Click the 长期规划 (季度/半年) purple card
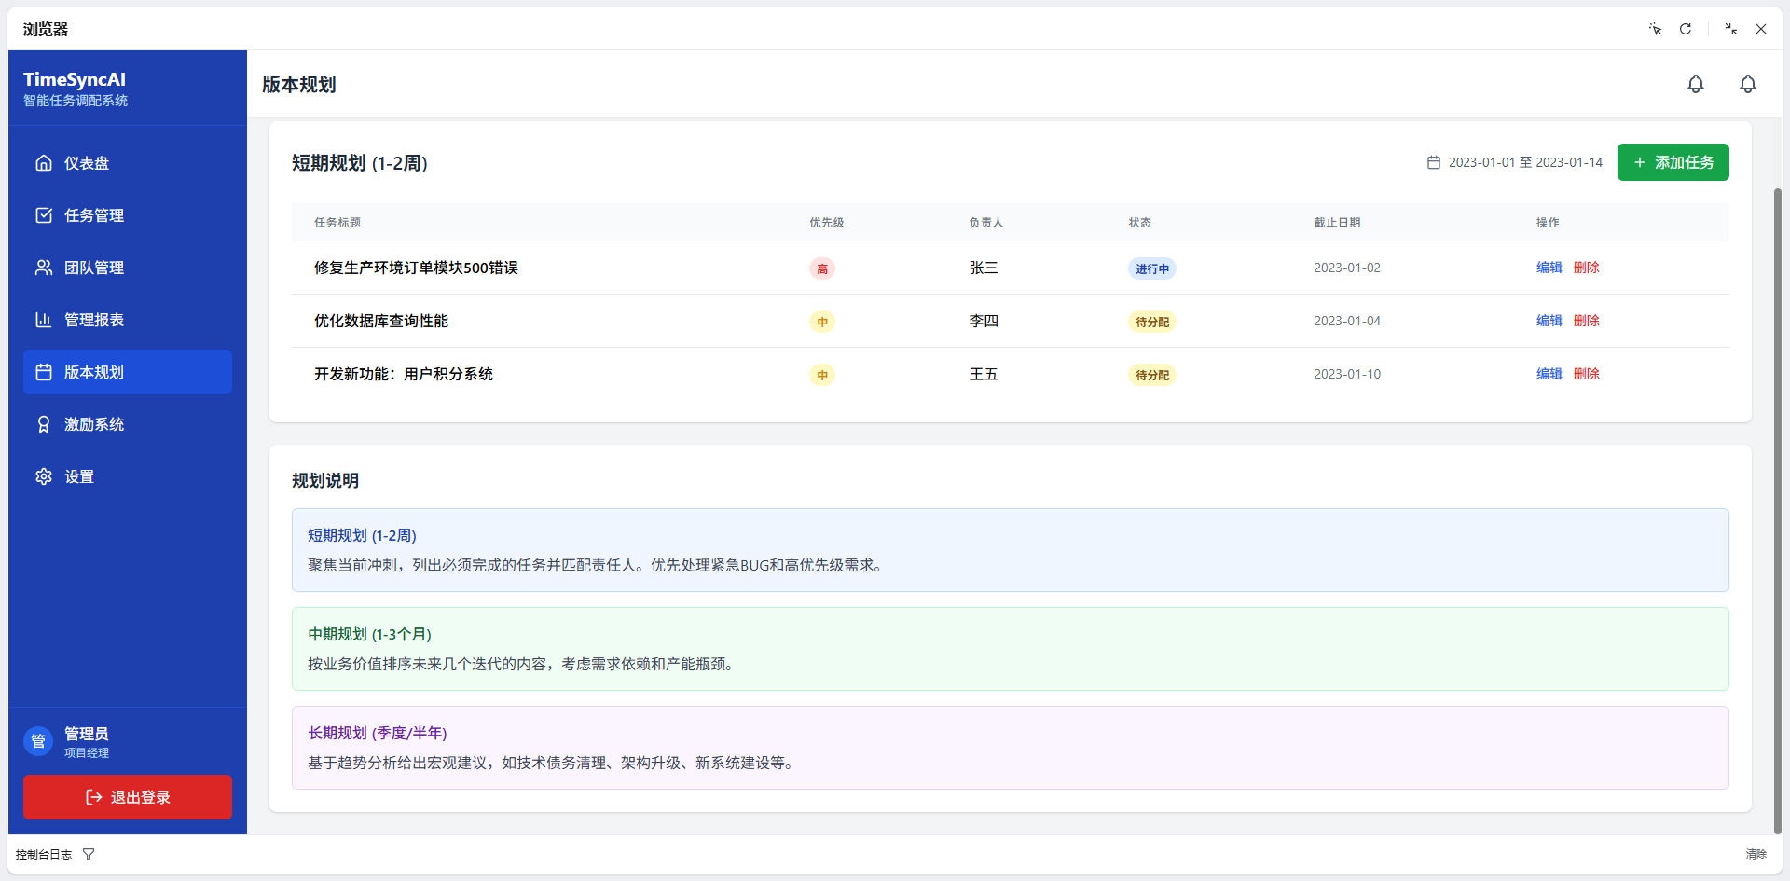This screenshot has height=881, width=1790. tap(1011, 748)
